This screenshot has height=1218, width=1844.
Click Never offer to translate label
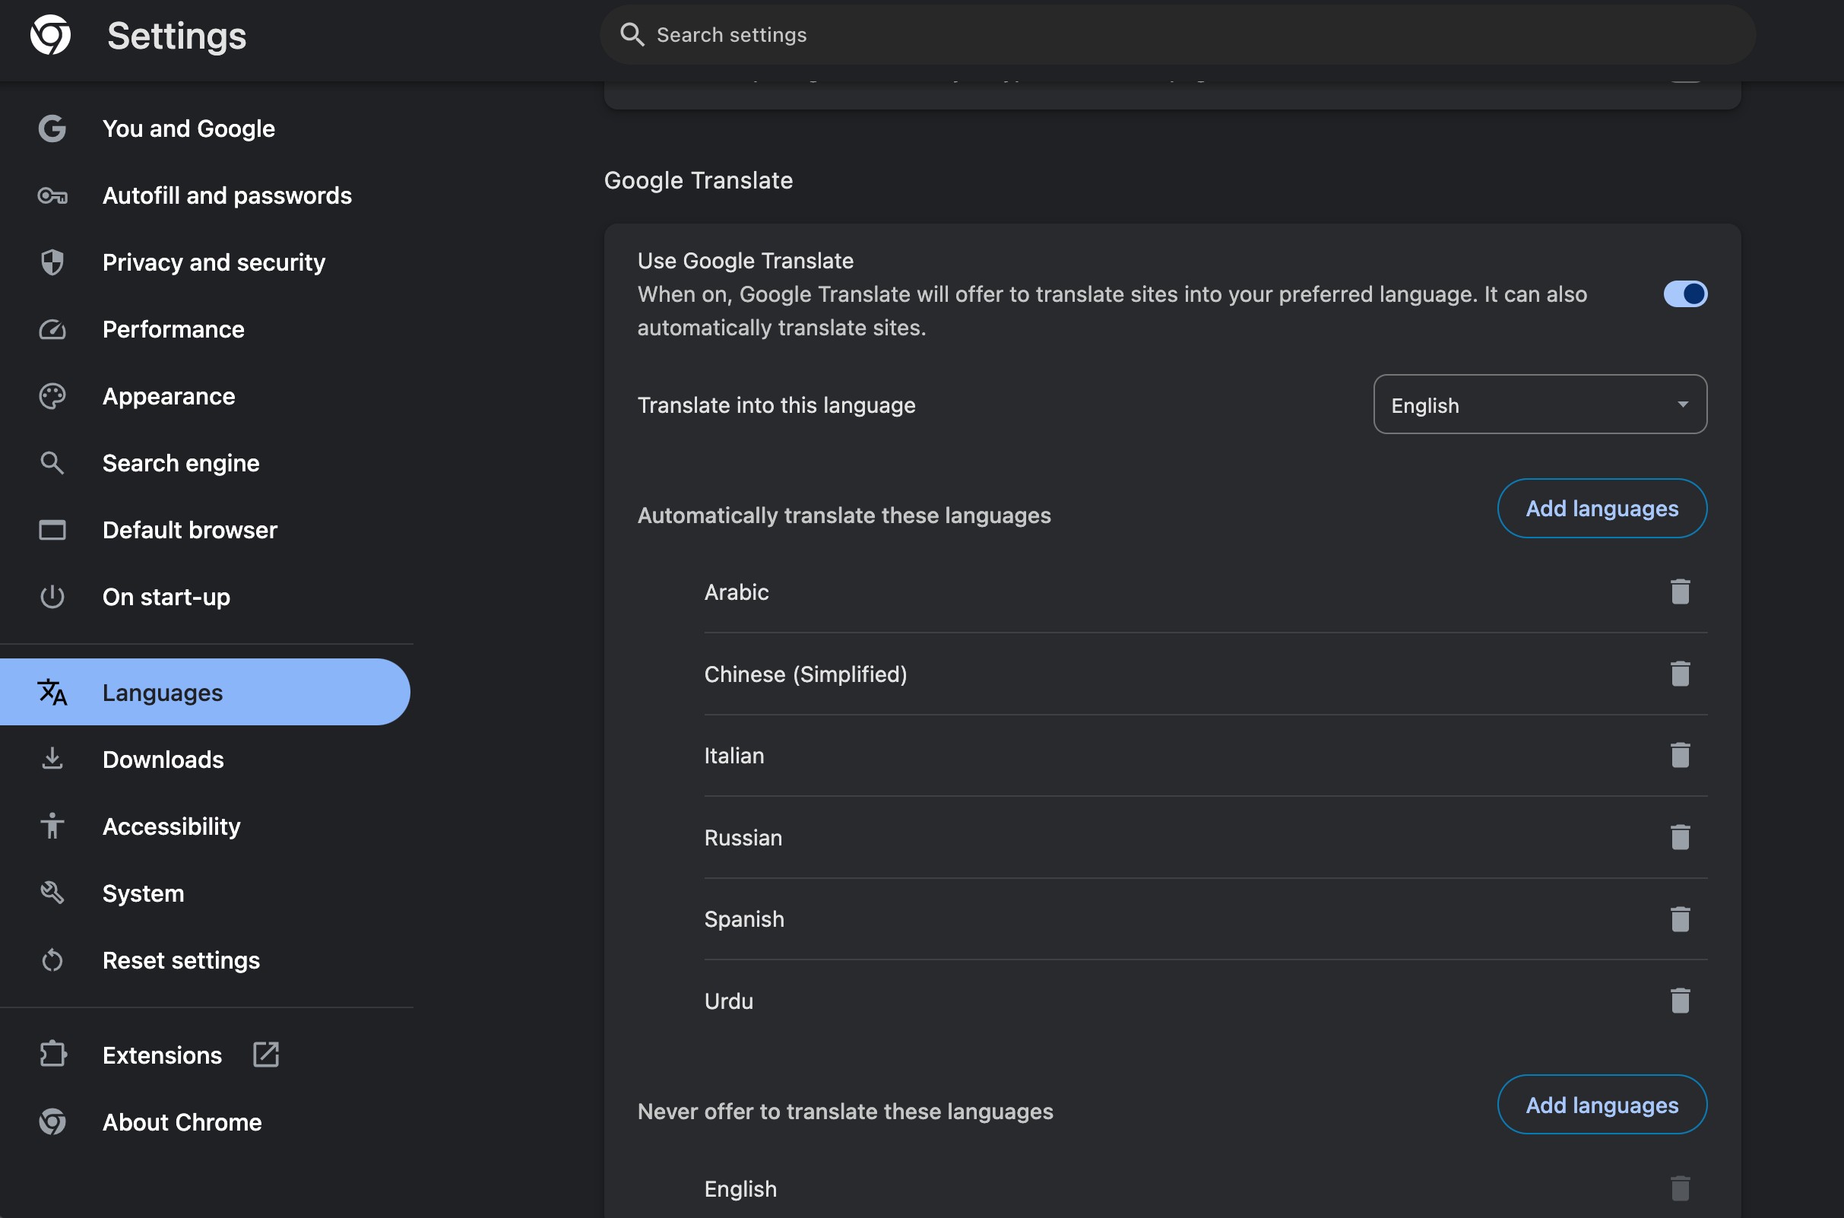point(844,1112)
